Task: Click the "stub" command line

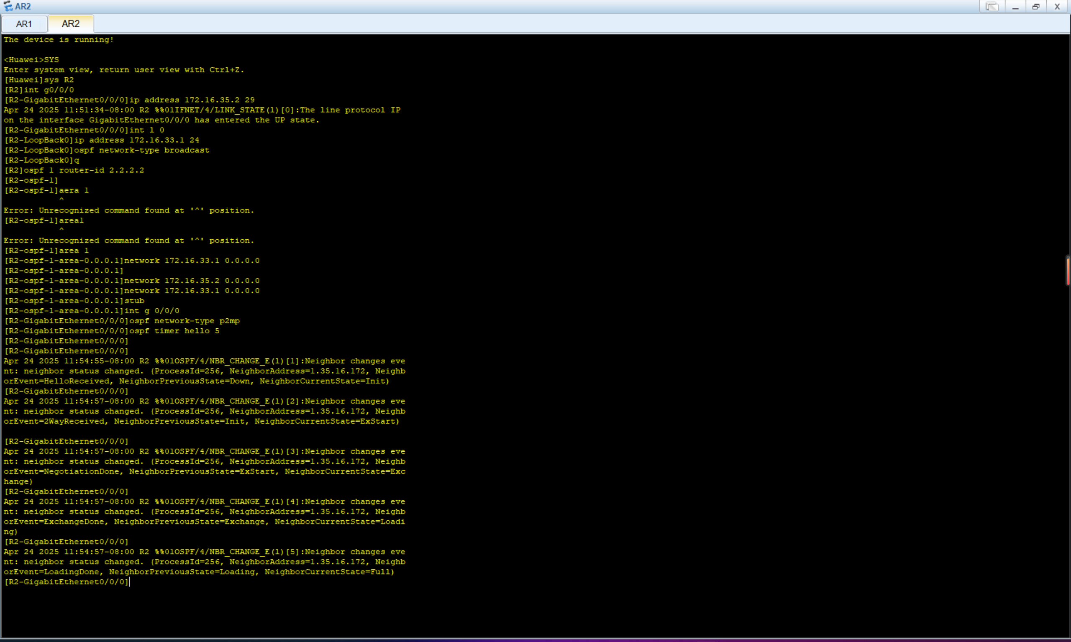Action: 134,301
